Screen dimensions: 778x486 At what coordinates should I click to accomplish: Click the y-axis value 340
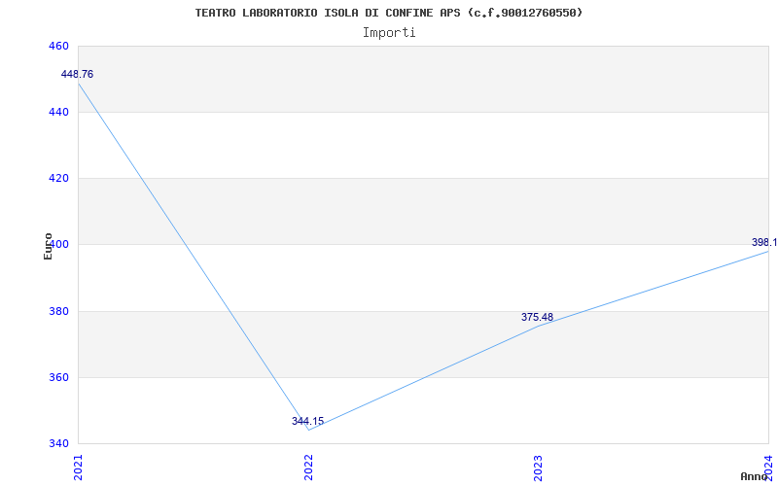pyautogui.click(x=58, y=443)
